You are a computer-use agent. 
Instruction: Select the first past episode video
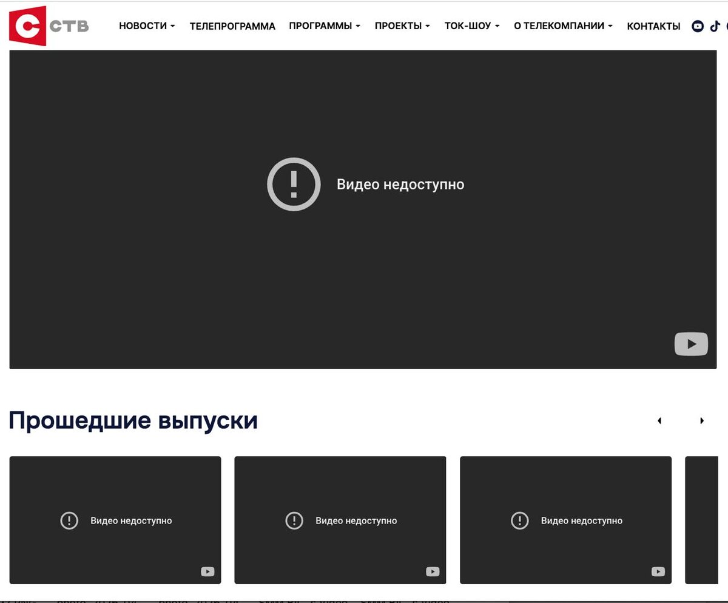115,520
